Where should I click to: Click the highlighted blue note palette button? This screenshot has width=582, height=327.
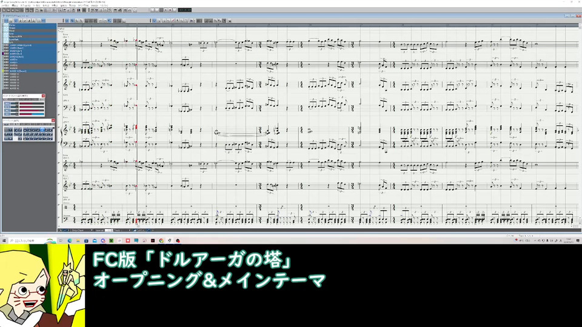coord(42,130)
